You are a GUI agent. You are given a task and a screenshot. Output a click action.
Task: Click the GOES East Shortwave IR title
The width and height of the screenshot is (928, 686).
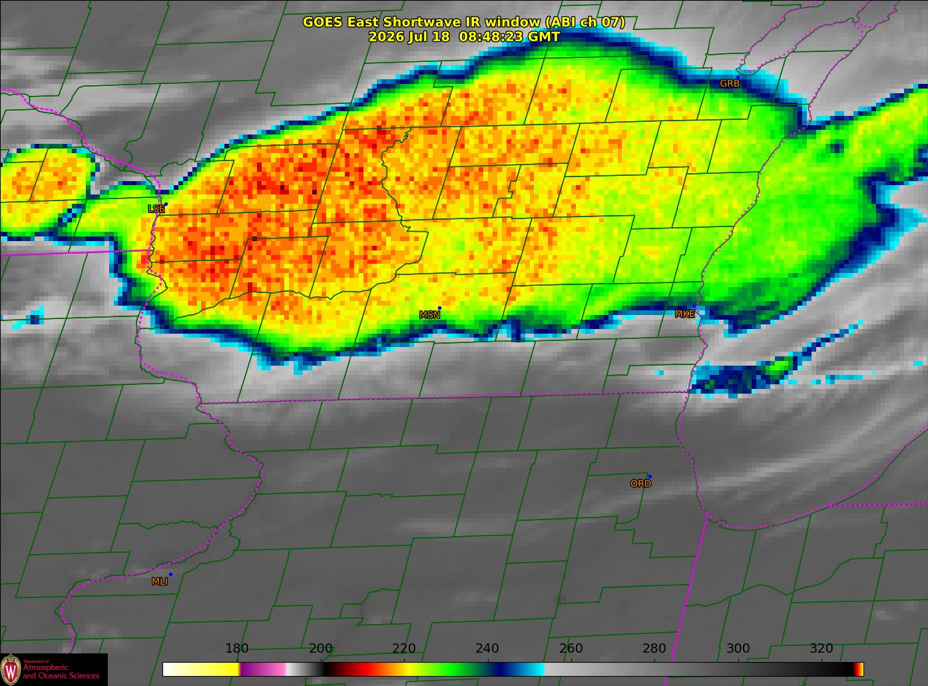click(x=463, y=22)
